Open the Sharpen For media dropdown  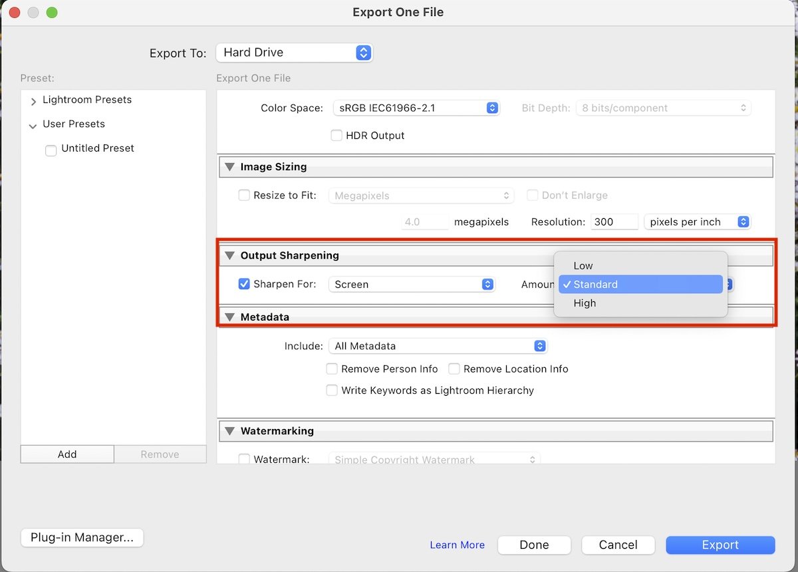(411, 283)
